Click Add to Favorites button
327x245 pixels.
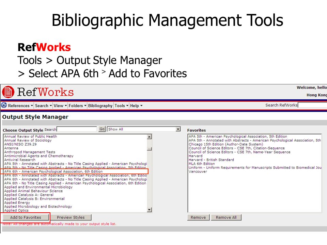point(26,217)
